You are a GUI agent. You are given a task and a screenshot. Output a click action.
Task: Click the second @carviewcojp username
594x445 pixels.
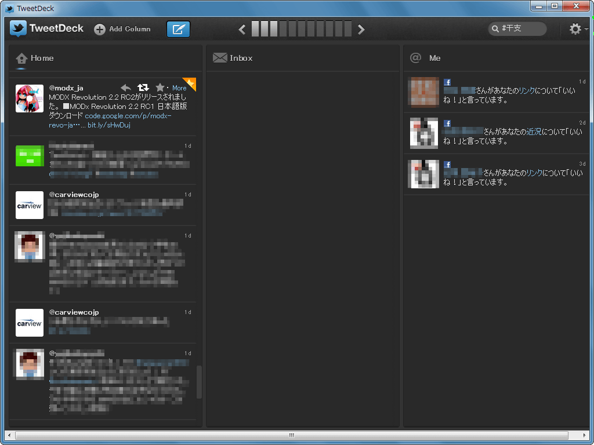click(74, 312)
